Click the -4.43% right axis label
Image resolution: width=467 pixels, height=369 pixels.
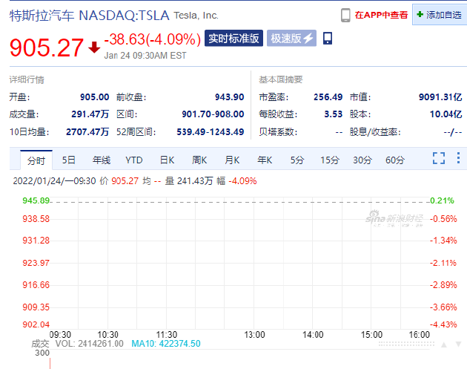click(x=443, y=324)
